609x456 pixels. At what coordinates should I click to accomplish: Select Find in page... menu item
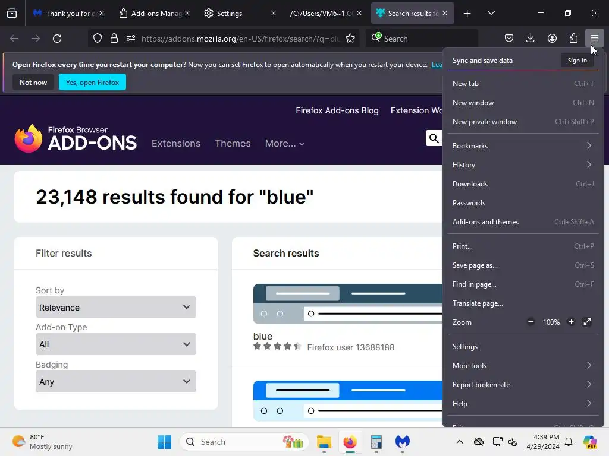pyautogui.click(x=523, y=284)
